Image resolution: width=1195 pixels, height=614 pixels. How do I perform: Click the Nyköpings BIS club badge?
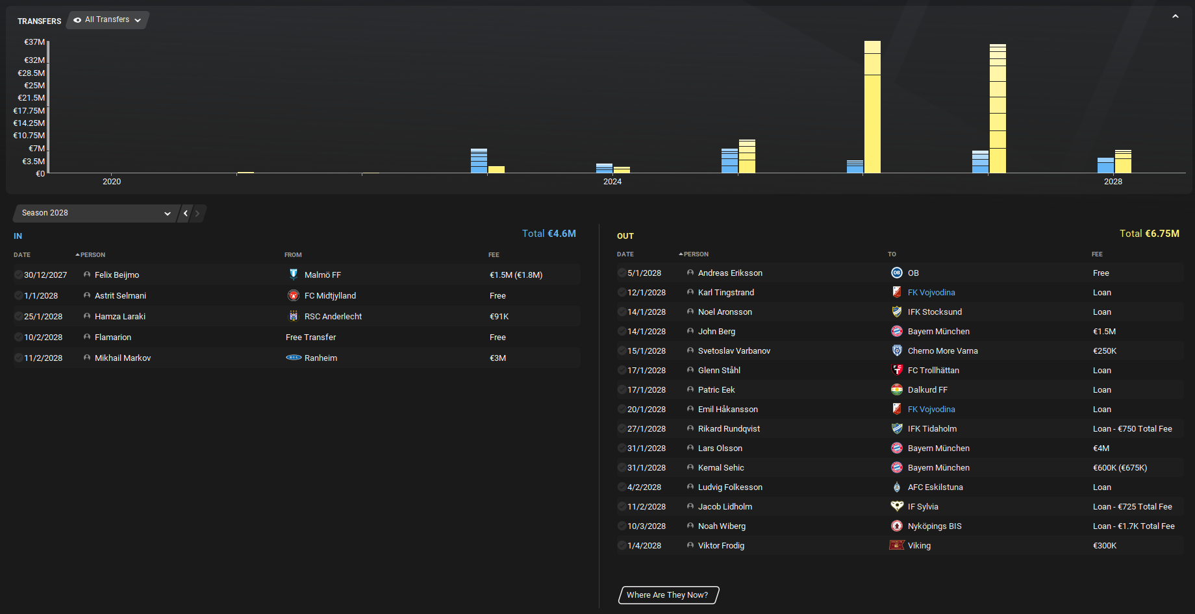tap(897, 526)
